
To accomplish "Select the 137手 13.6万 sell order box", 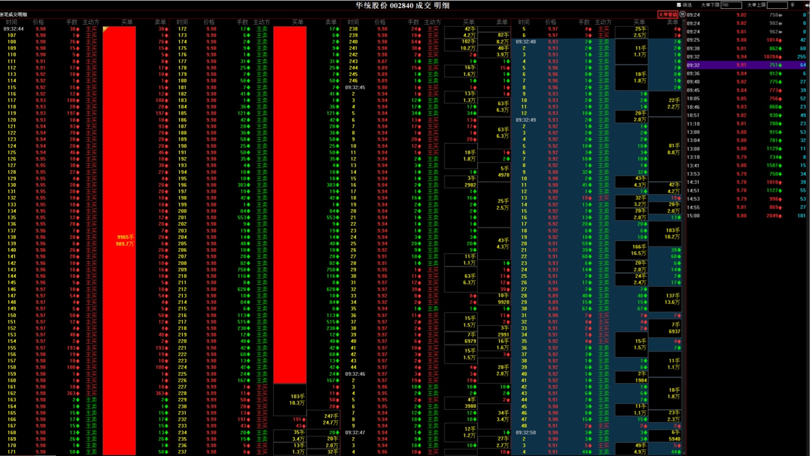I will point(665,299).
